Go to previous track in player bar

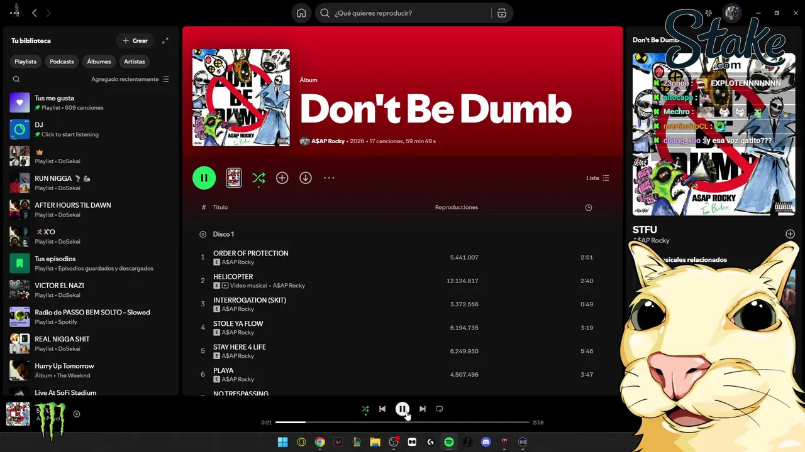[382, 409]
